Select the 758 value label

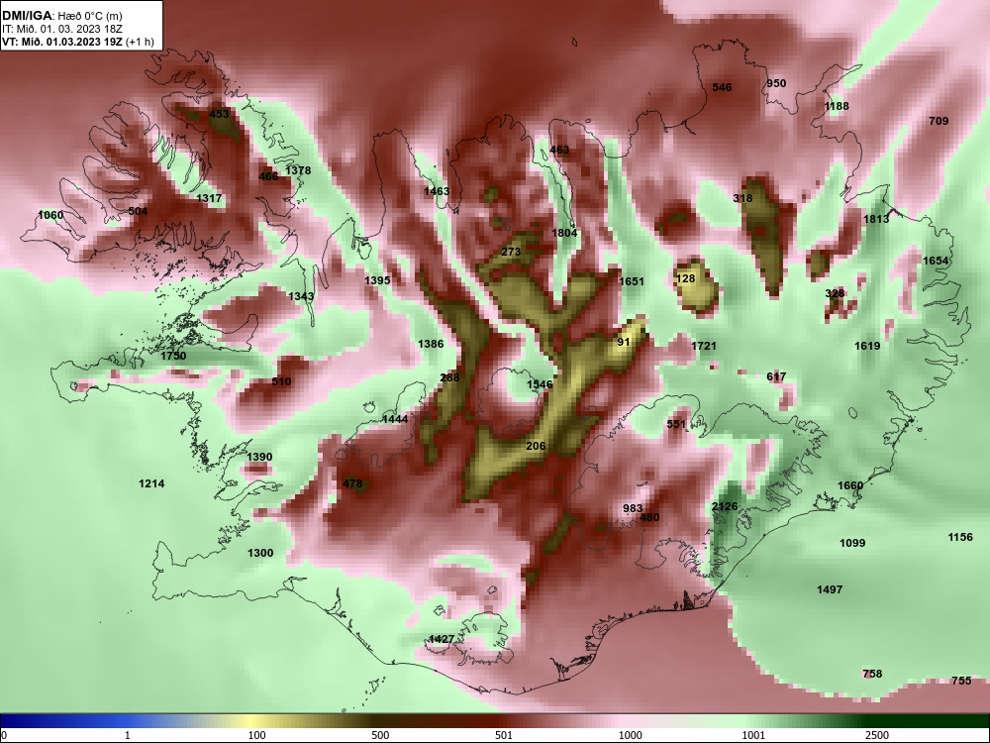[x=872, y=674]
